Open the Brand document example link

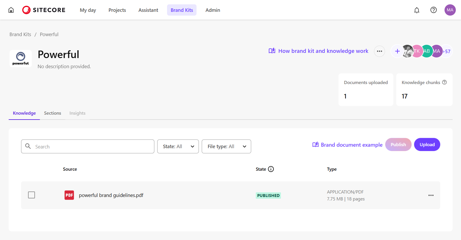pos(347,145)
